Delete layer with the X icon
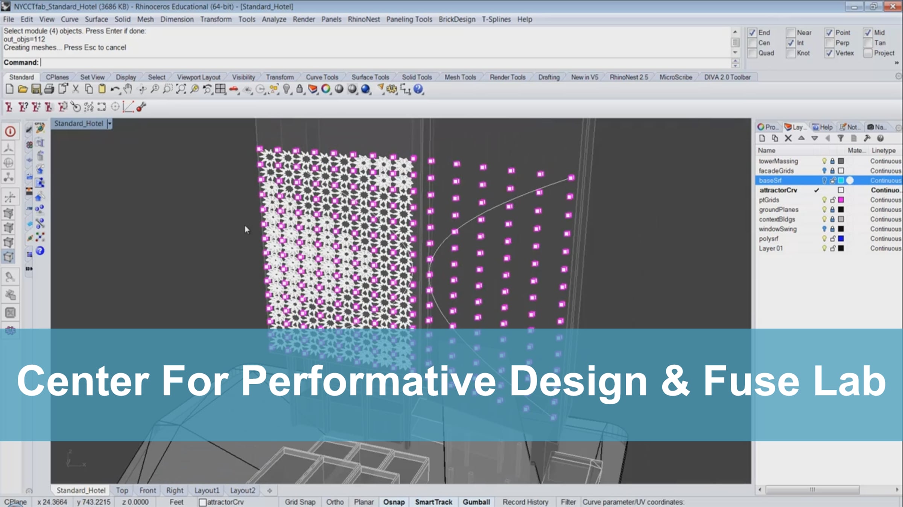The height and width of the screenshot is (507, 903). (788, 139)
